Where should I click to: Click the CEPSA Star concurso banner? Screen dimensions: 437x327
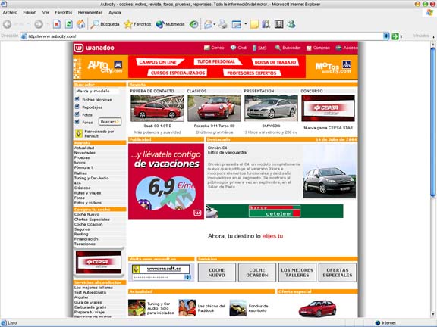[x=328, y=108]
